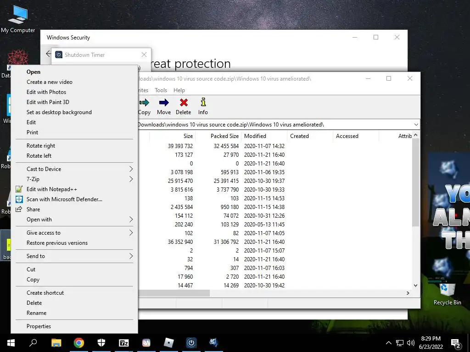Sort by the Packed Size column header
470x352 pixels.
[218, 136]
